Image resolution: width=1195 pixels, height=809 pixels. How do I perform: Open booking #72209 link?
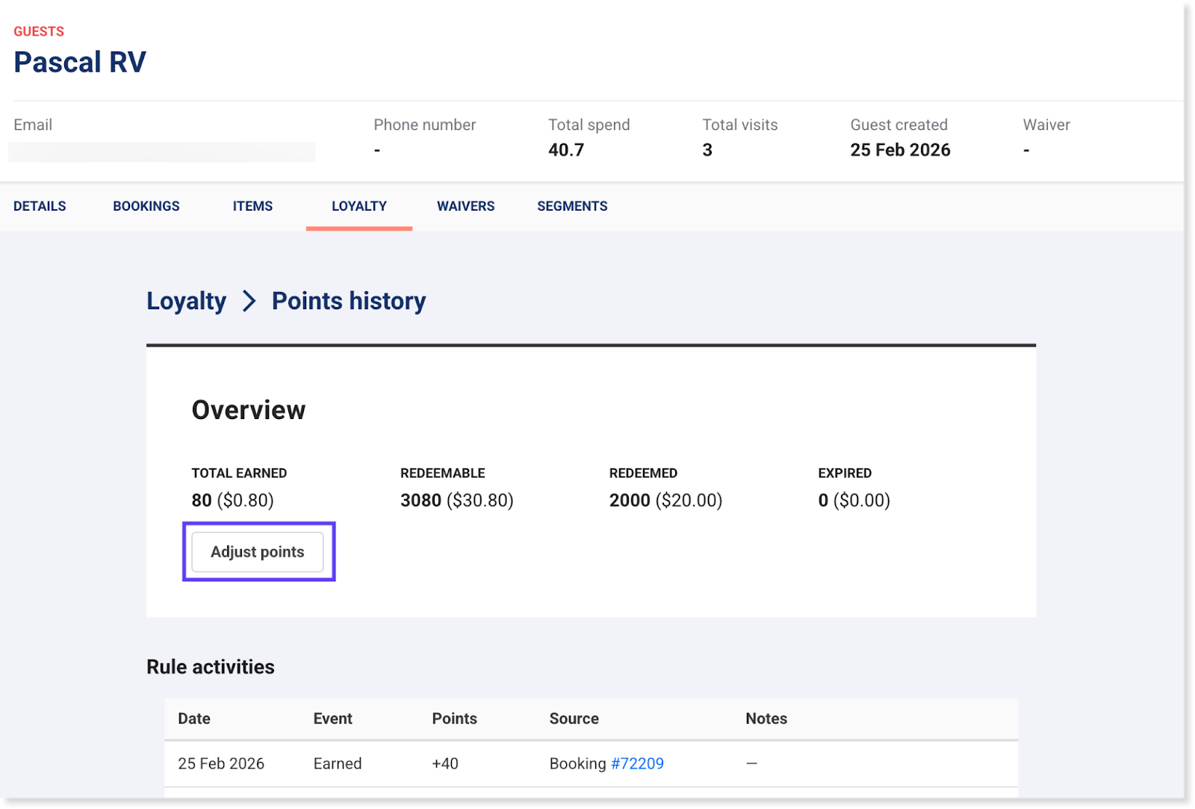click(x=637, y=763)
